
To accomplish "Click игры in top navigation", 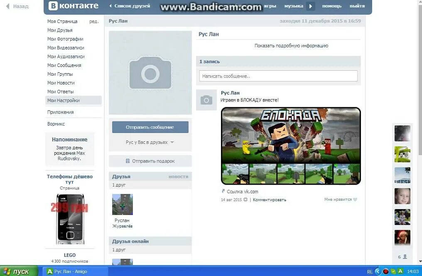I will pos(270,6).
